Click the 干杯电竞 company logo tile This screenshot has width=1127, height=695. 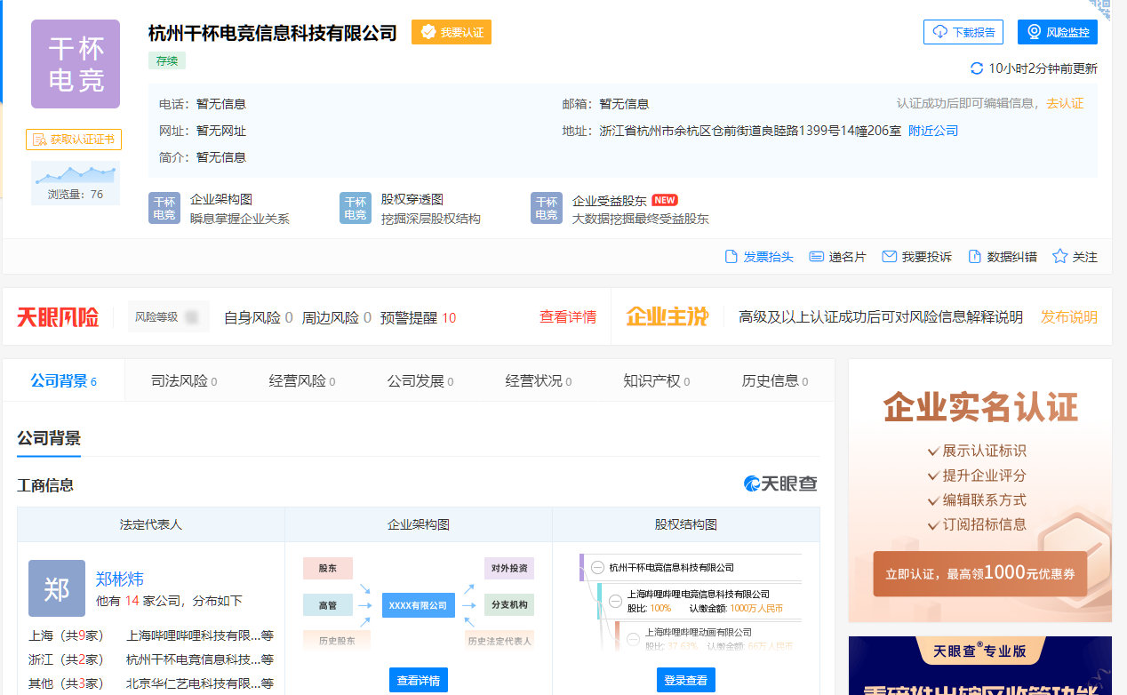pos(76,64)
